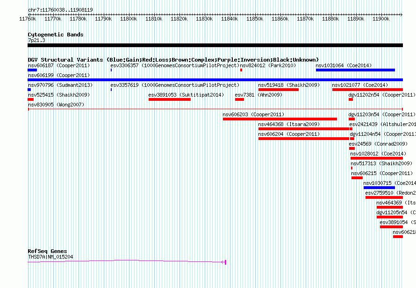
Task: Click the nsv1031064 (Coe2014) label
Action: pyautogui.click(x=344, y=65)
